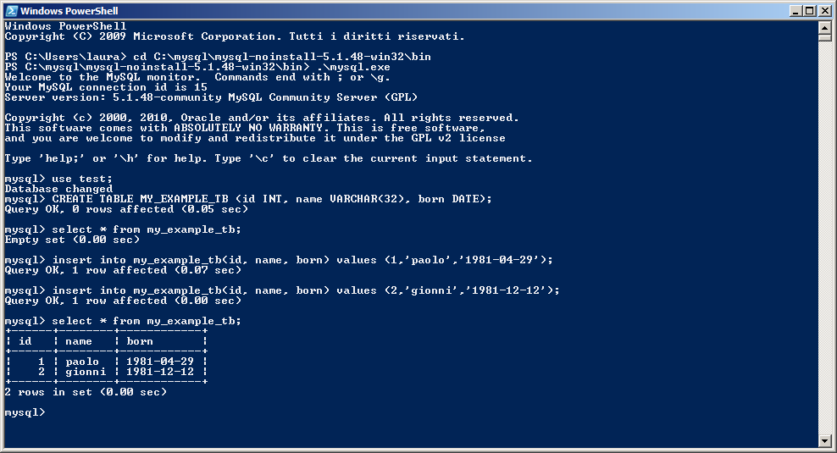
Task: Click the "paolo" name cell
Action: pyautogui.click(x=82, y=362)
